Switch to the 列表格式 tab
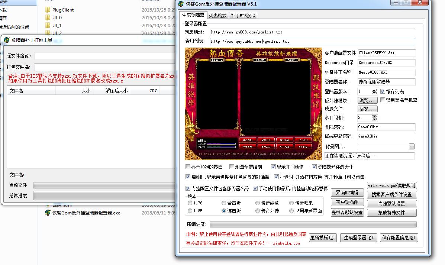This screenshot has height=265, width=445. (x=217, y=16)
